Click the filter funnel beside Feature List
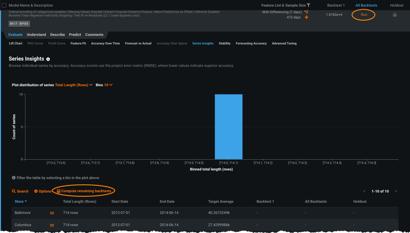The image size is (410, 233). pos(308,5)
